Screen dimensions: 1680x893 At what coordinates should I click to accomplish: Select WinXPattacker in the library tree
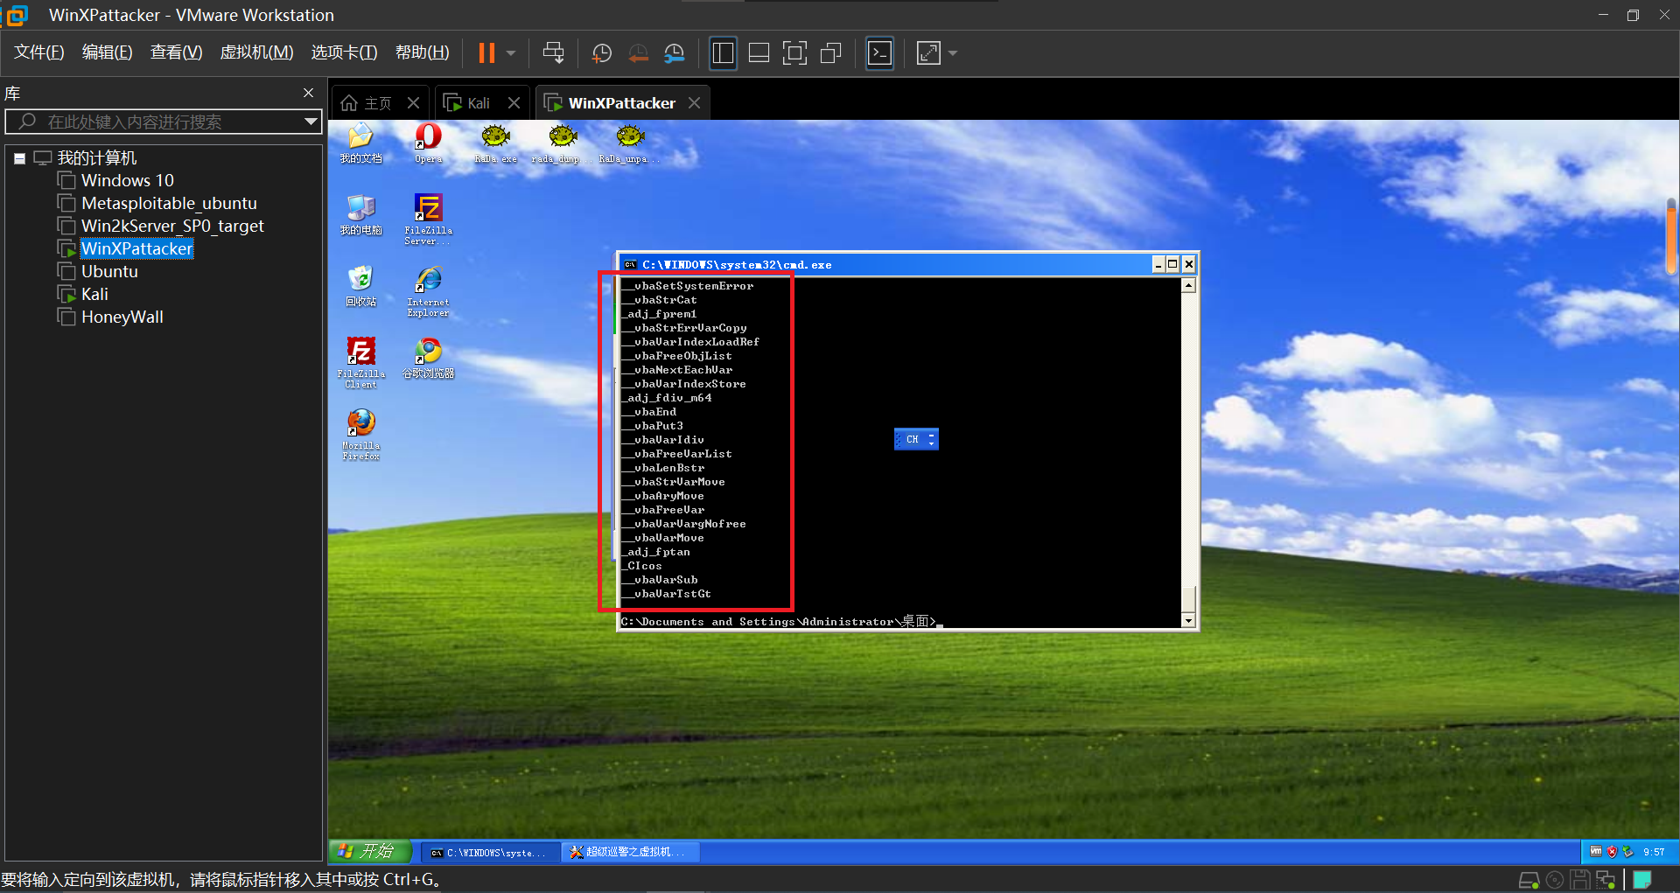point(136,248)
